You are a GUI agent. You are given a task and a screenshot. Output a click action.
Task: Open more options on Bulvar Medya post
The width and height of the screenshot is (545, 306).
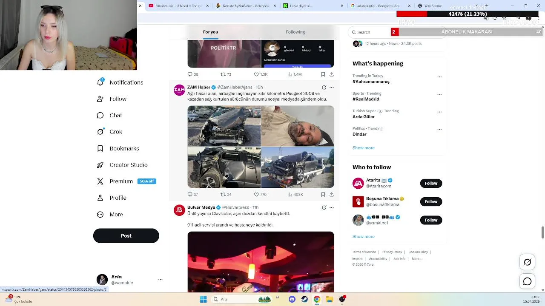coord(332,207)
